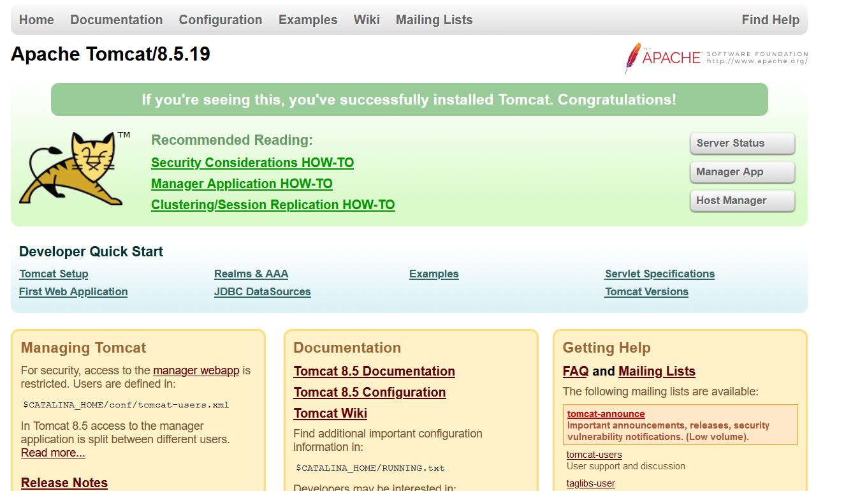
Task: Open the taglibs-user mailing list link
Action: tap(591, 483)
